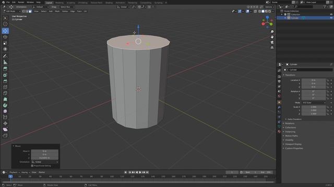Select the Bevel tool
This screenshot has height=187, width=334.
click(5, 81)
